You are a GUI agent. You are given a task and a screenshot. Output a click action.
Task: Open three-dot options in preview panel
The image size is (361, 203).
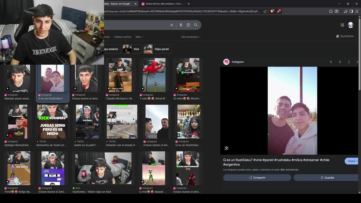tap(349, 62)
